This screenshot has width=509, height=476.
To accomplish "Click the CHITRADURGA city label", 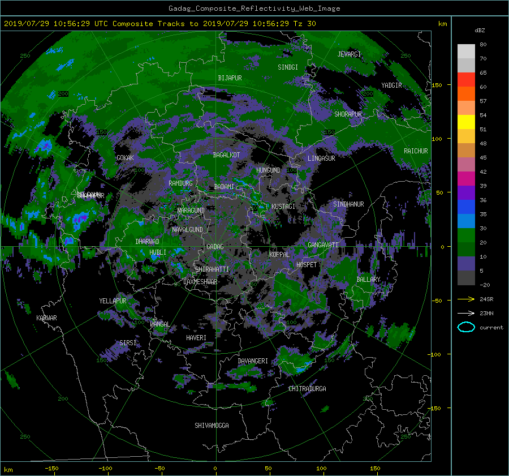I will coord(308,389).
